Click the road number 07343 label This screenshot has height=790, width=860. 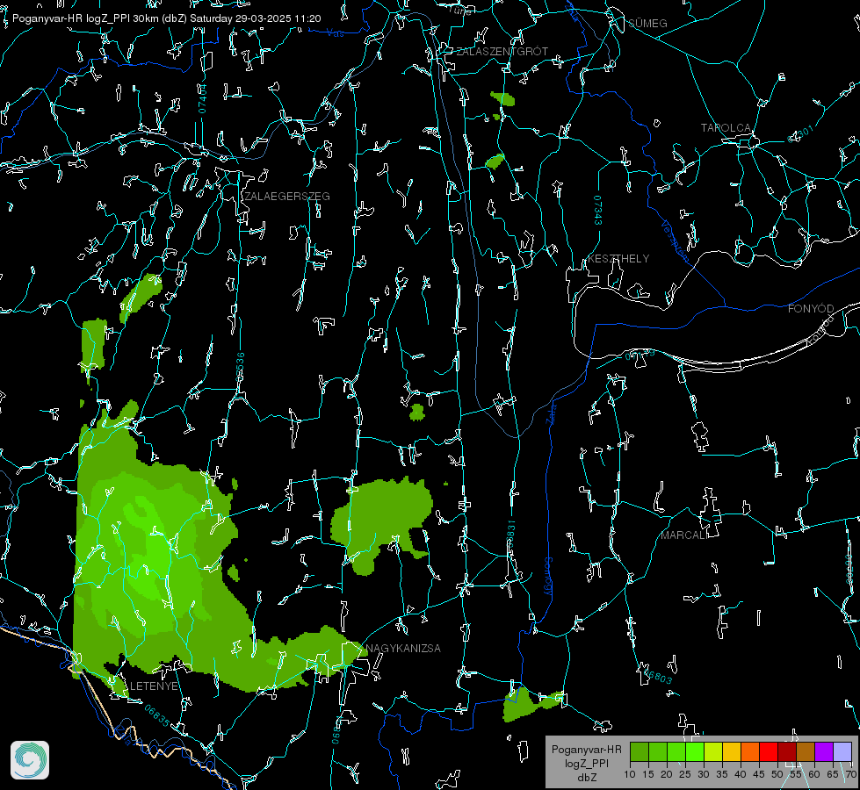click(598, 211)
